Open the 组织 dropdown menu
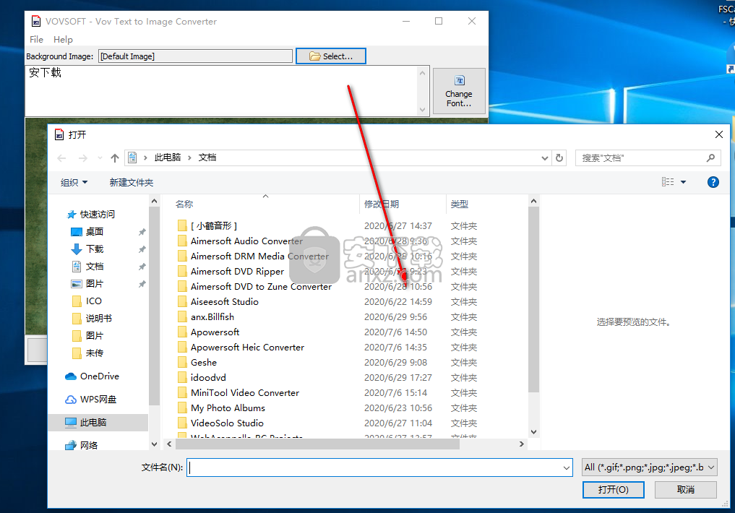Viewport: 735px width, 513px height. coord(74,182)
